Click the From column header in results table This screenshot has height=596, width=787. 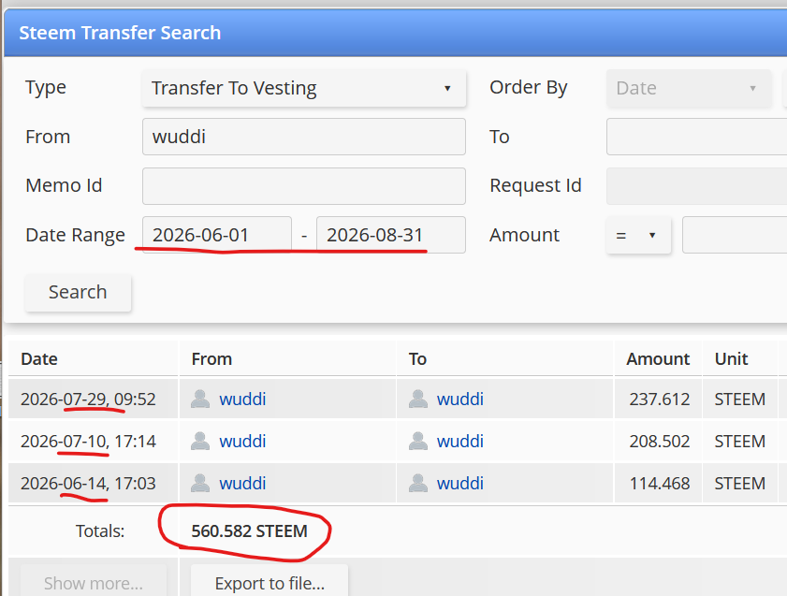(x=211, y=359)
